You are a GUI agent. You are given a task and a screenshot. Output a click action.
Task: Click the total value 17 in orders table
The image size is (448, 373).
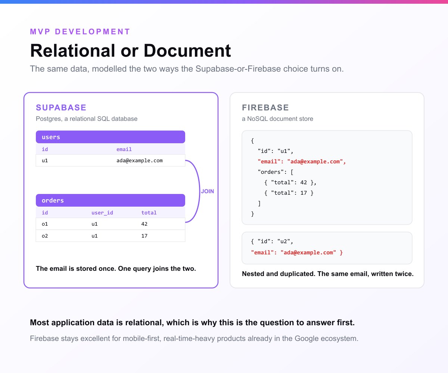144,236
